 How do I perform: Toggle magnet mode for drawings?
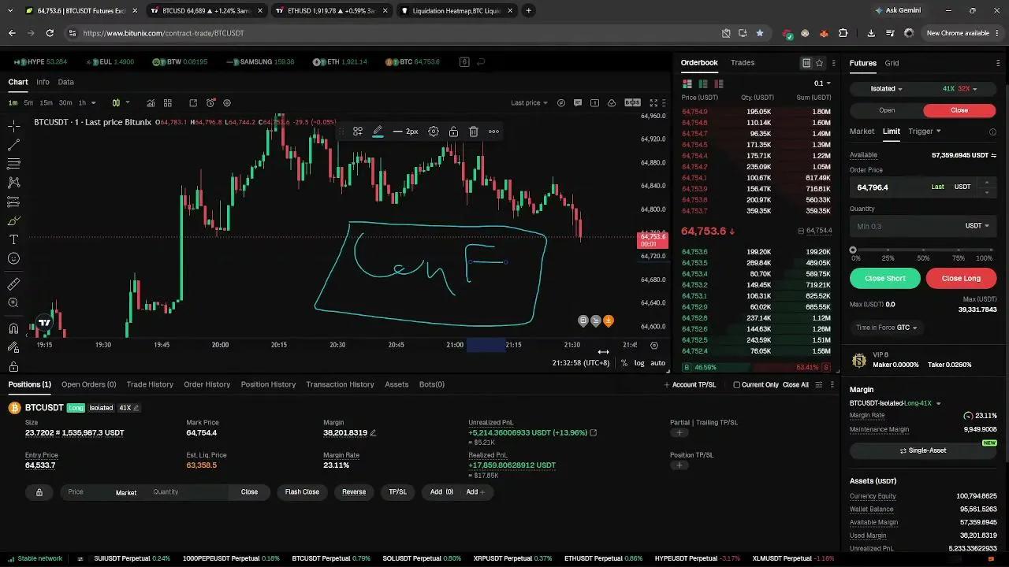pos(13,328)
